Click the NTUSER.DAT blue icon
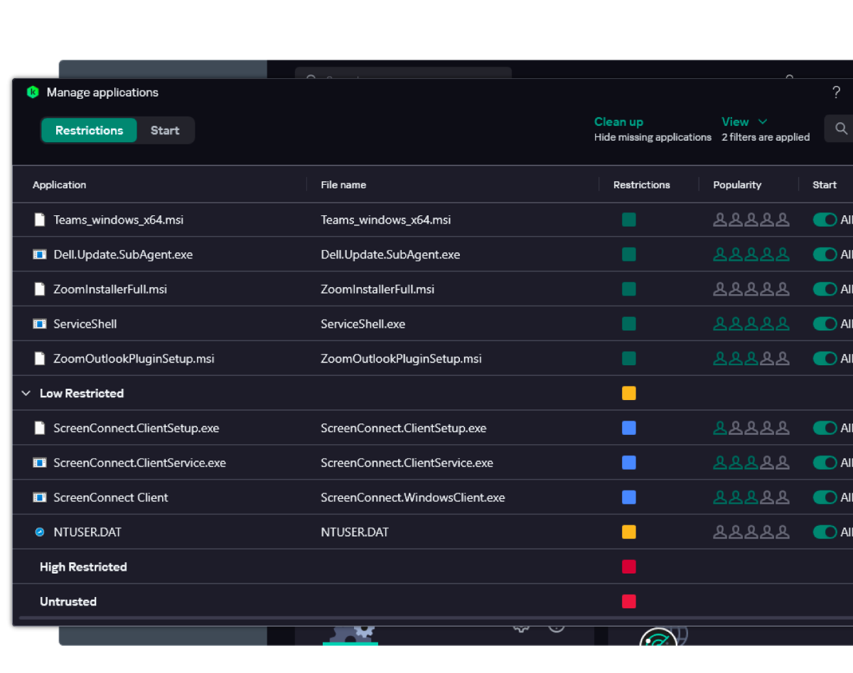853x673 pixels. [40, 532]
